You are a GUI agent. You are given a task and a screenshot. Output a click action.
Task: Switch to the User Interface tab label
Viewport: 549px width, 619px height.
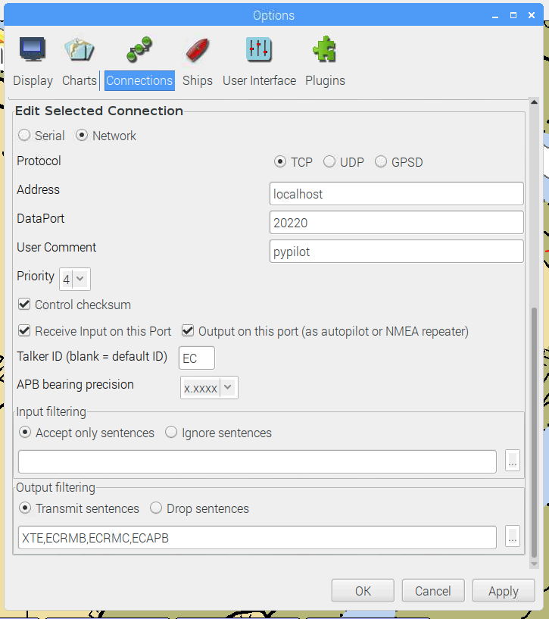[259, 80]
